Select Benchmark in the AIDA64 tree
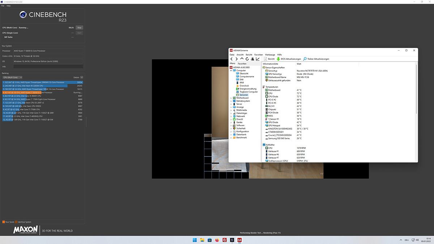The image size is (434, 244). click(x=240, y=138)
